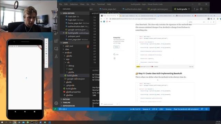Open login.dart from Open Editors
Viewport: 221px width, 124px height.
(x=72, y=20)
